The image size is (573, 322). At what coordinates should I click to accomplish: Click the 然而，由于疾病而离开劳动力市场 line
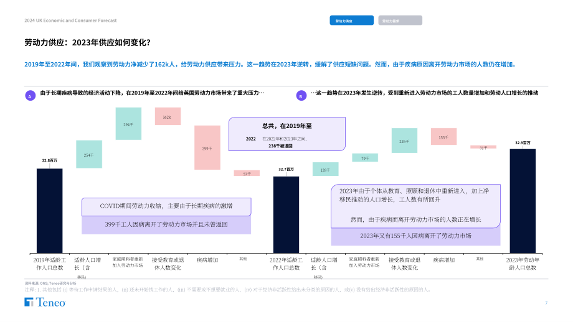tap(415, 219)
